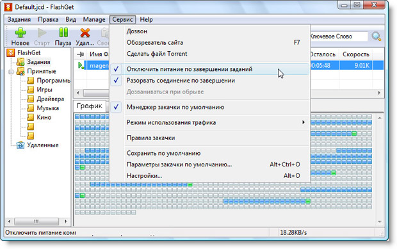Click the pin icon in the column header
397x249 pixels.
click(81, 54)
